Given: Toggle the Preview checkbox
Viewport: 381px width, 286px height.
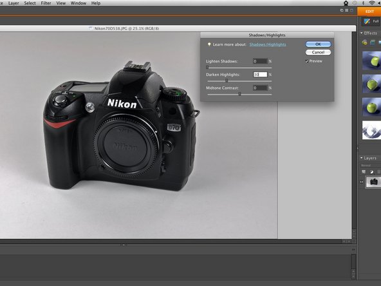Looking at the screenshot, I should tap(306, 61).
